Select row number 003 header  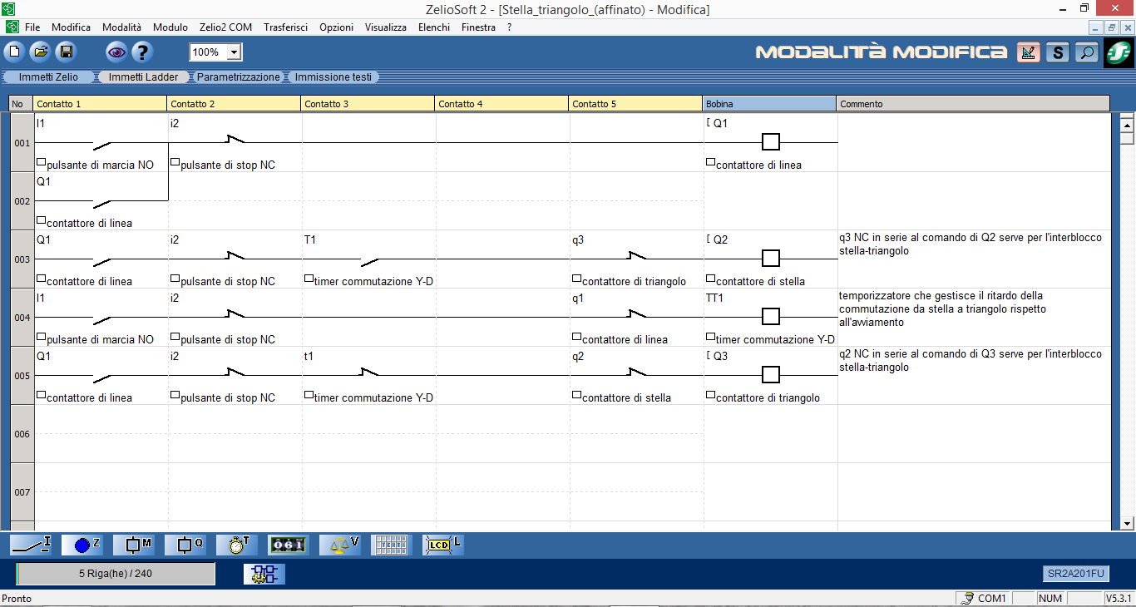tap(22, 259)
